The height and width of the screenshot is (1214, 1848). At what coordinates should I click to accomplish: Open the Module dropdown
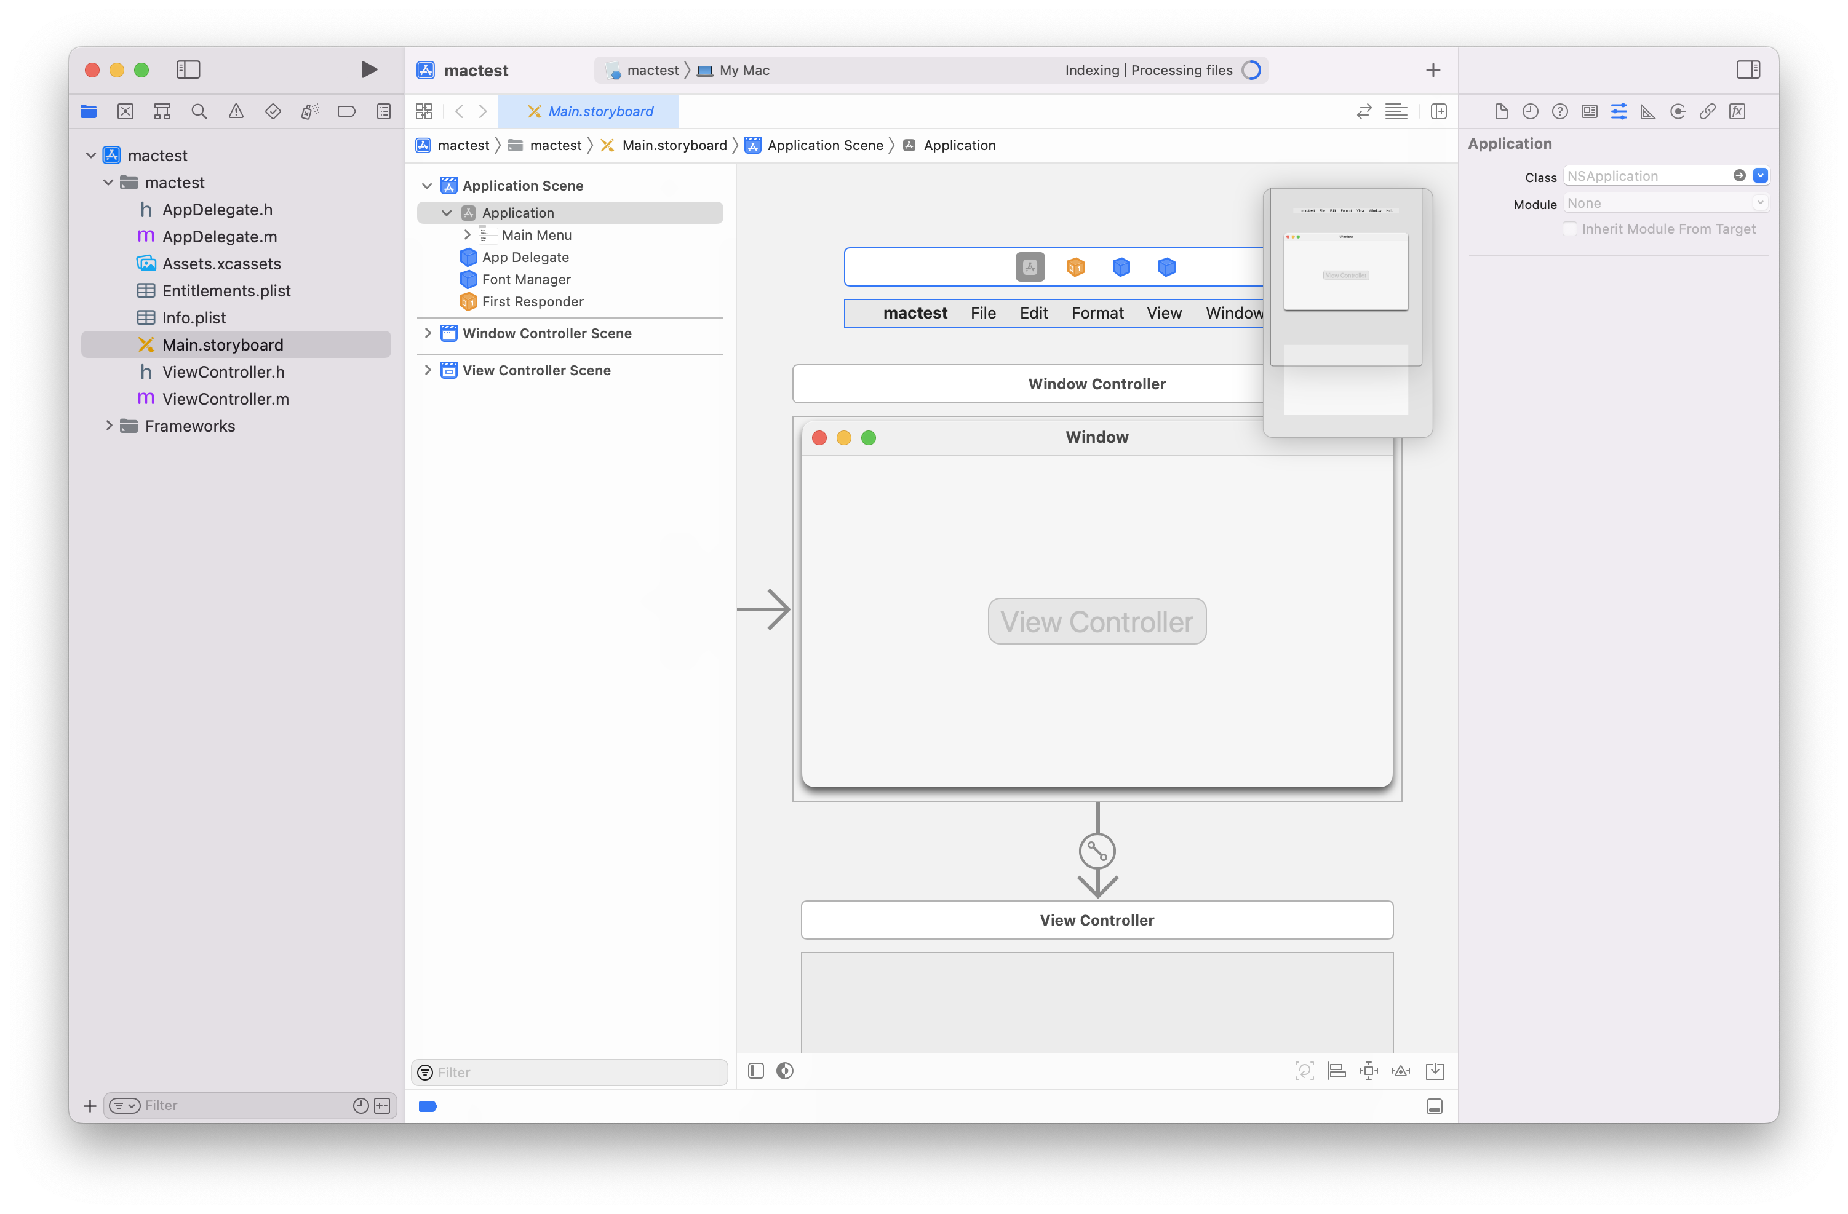1759,204
